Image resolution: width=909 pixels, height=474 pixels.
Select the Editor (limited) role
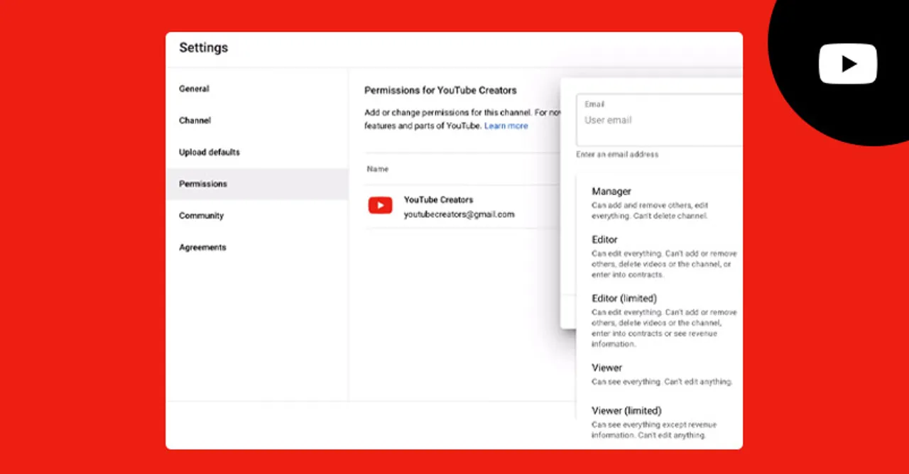click(659, 320)
